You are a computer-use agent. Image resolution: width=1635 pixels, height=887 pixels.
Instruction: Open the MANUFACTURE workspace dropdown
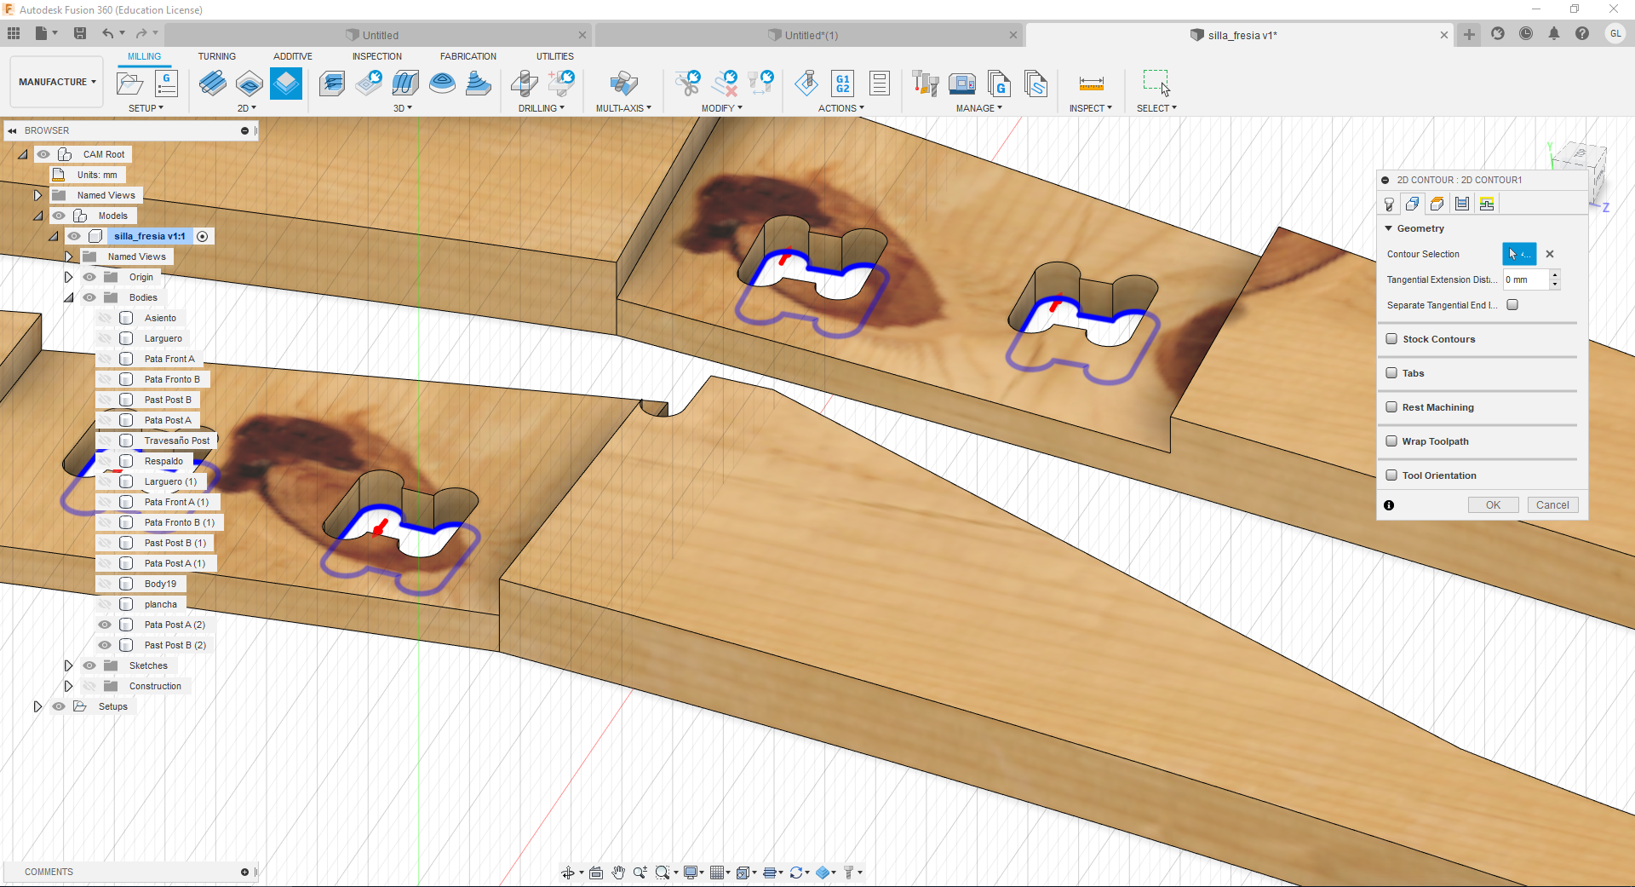tap(57, 82)
